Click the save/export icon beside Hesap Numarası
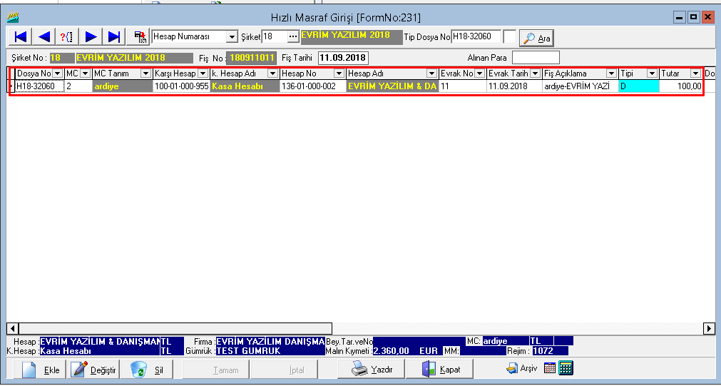Viewport: 721px width, 386px height. point(139,37)
